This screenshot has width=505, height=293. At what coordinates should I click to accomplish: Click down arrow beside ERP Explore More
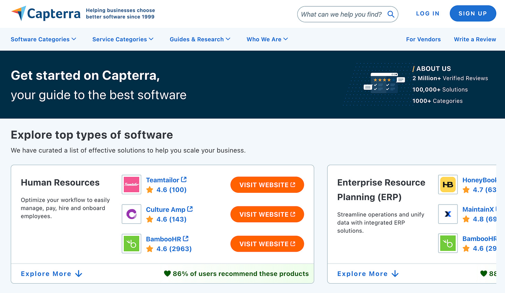[x=395, y=274]
